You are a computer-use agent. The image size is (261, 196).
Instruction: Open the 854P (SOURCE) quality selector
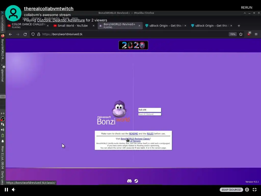231,190
